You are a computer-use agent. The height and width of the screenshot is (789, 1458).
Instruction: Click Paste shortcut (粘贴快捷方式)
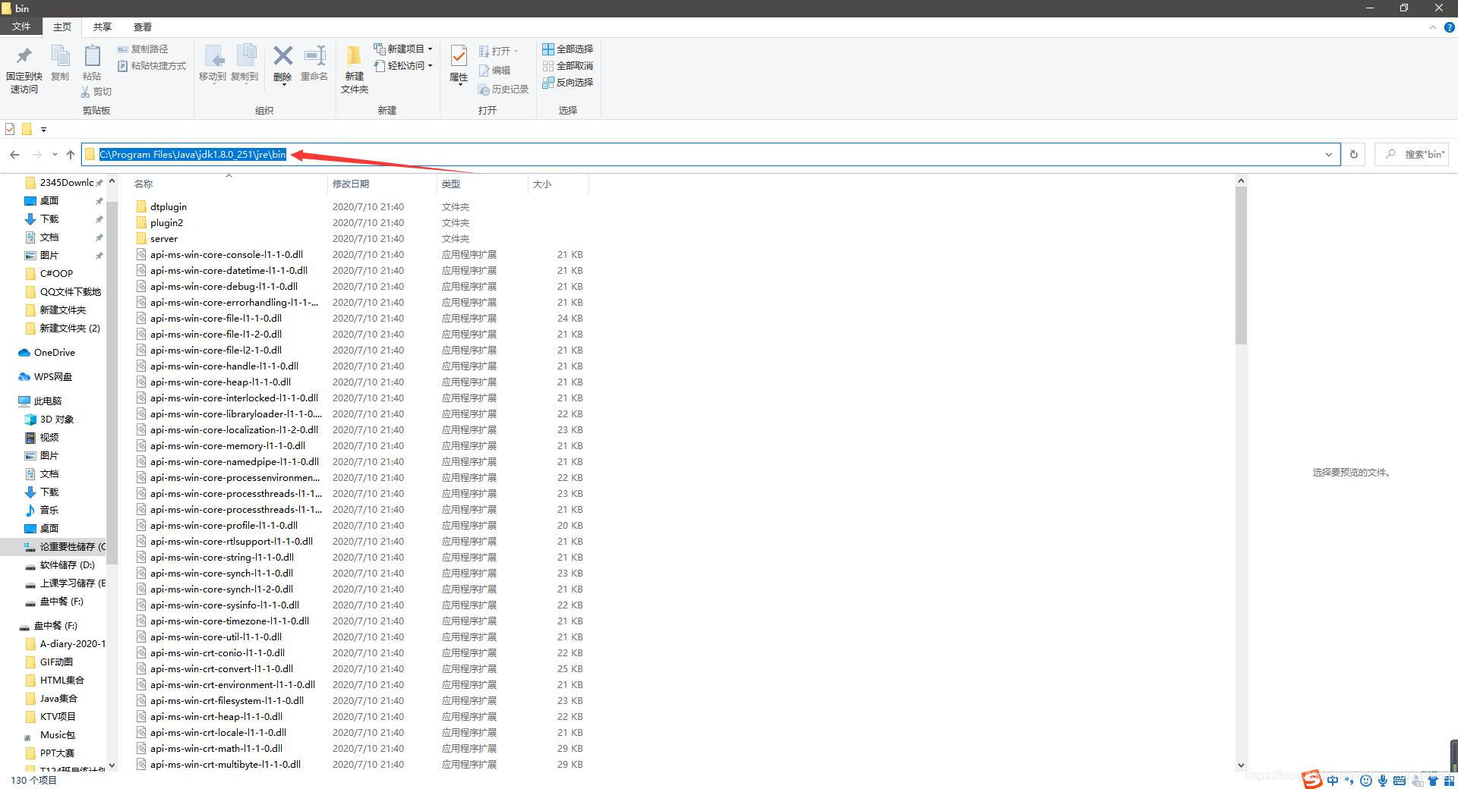click(152, 66)
